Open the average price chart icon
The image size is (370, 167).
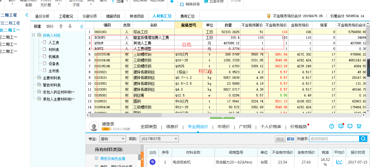click(x=339, y=162)
